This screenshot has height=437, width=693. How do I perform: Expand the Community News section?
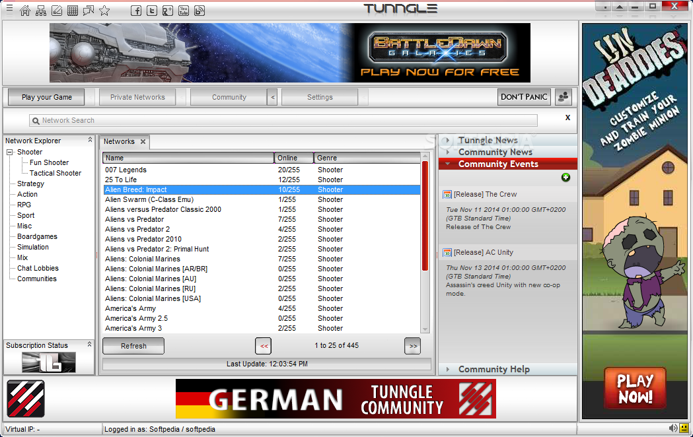tap(448, 152)
